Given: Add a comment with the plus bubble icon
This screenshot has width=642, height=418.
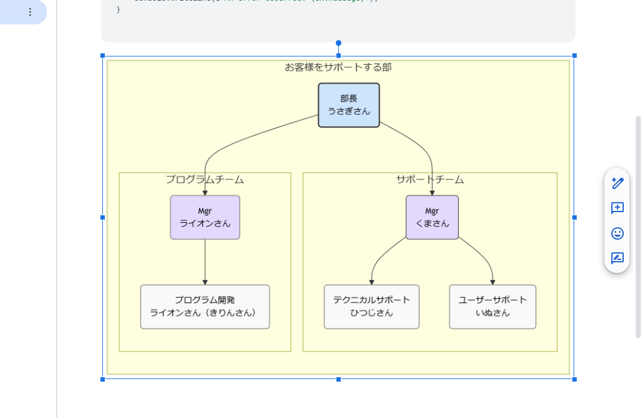Looking at the screenshot, I should tap(617, 208).
